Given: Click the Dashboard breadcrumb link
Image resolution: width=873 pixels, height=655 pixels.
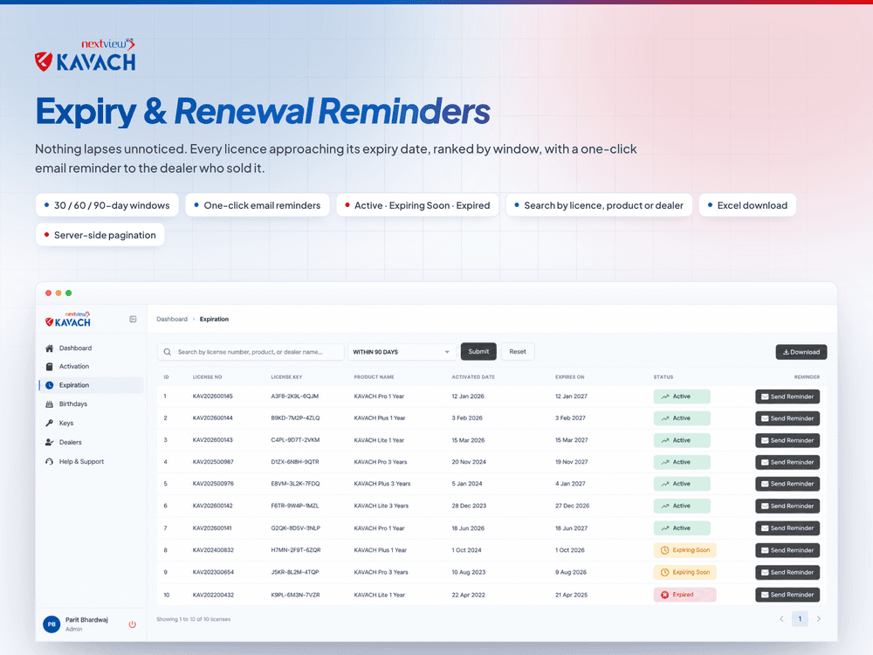Looking at the screenshot, I should click(172, 319).
